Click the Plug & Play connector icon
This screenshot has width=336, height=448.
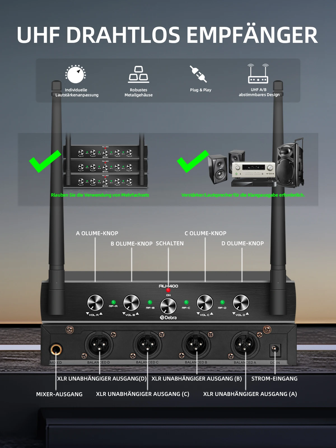coord(198,74)
